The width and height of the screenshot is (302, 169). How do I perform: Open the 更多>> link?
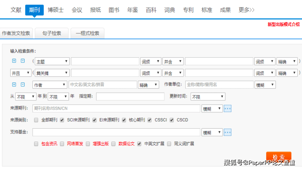(x=246, y=10)
